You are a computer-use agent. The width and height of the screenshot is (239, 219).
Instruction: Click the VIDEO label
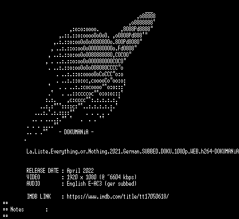pyautogui.click(x=33, y=177)
